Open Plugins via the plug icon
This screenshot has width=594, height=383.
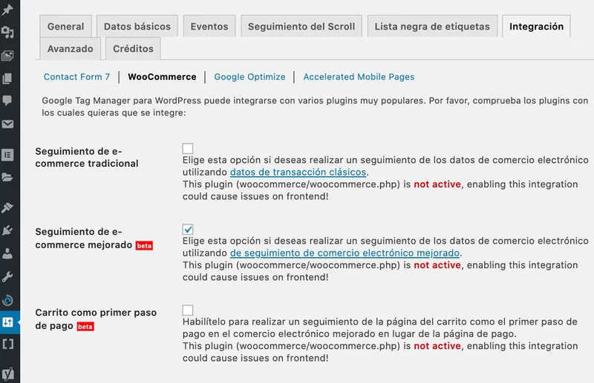7,230
